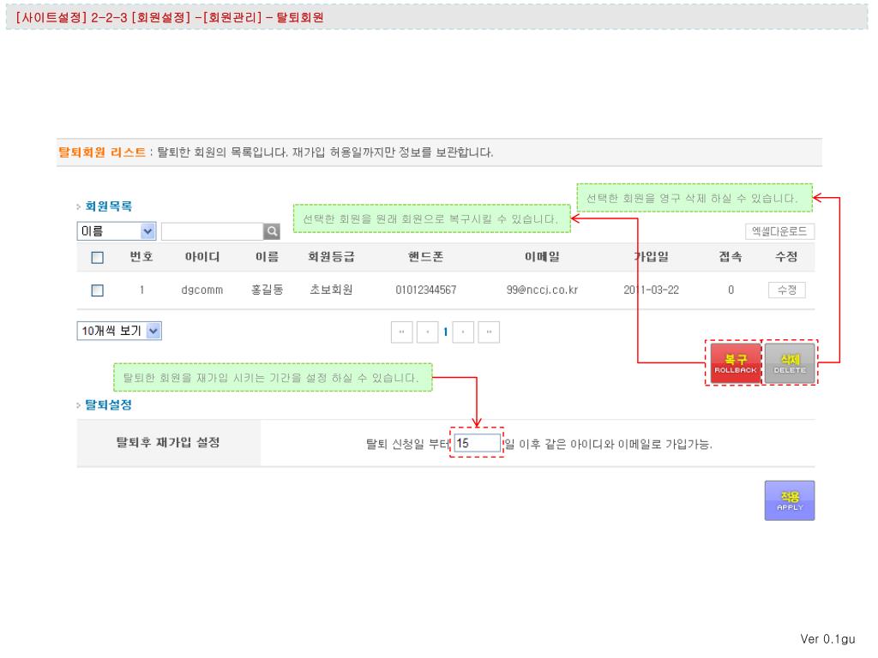The height and width of the screenshot is (658, 878).
Task: Click the 번호 column header
Action: (141, 257)
